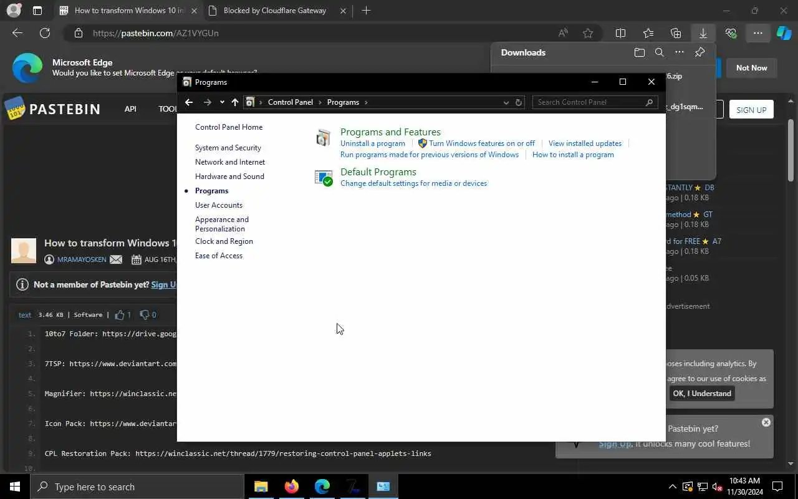
Task: Click the Edge address bar URL
Action: click(x=156, y=33)
